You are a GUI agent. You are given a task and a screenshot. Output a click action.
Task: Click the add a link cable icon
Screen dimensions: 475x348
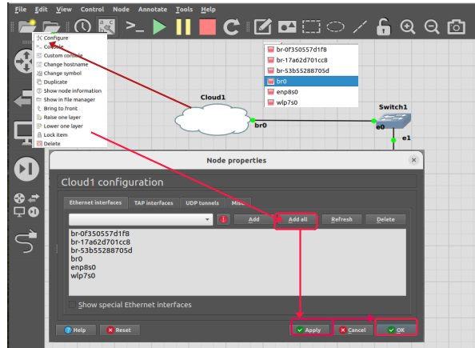(x=26, y=241)
